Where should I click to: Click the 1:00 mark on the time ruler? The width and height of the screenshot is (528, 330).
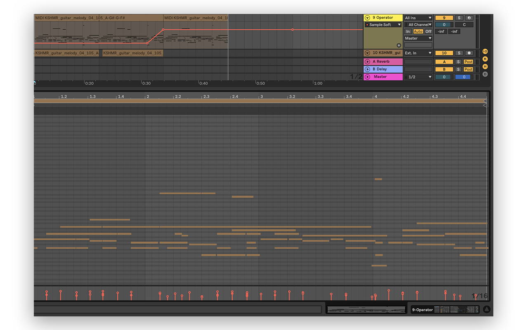pyautogui.click(x=318, y=83)
